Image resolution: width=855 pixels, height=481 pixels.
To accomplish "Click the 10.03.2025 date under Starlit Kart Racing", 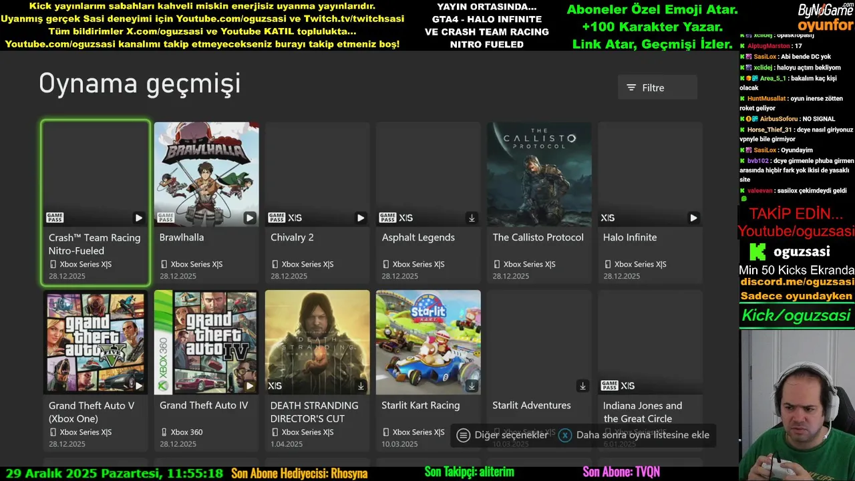I will 399,444.
